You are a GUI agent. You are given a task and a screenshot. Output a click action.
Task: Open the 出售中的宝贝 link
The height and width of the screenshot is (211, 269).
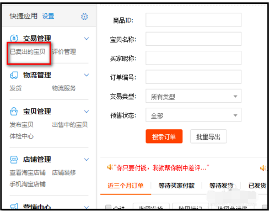click(70, 125)
